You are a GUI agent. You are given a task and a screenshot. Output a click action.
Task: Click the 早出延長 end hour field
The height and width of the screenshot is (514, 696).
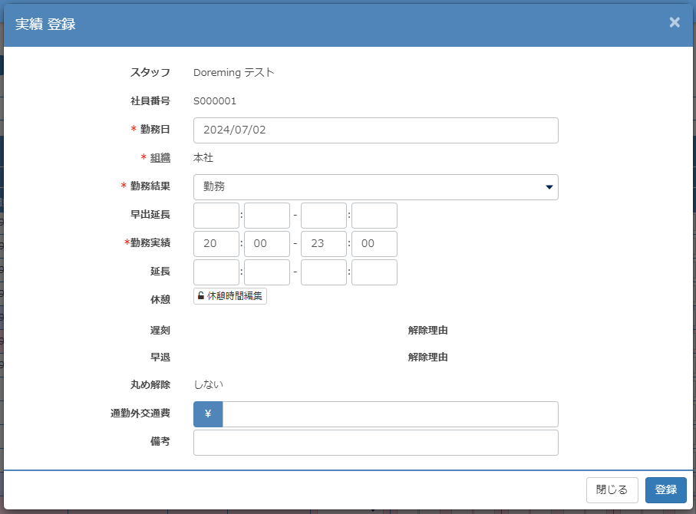pyautogui.click(x=324, y=216)
